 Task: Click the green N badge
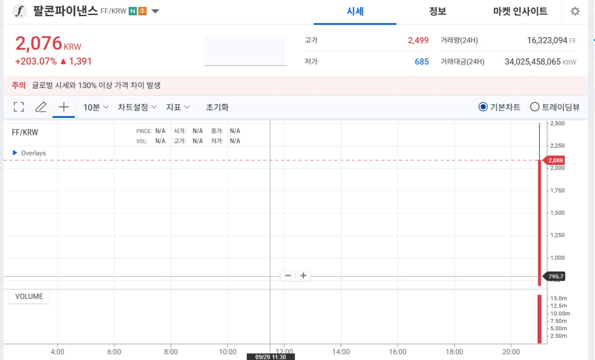[132, 11]
